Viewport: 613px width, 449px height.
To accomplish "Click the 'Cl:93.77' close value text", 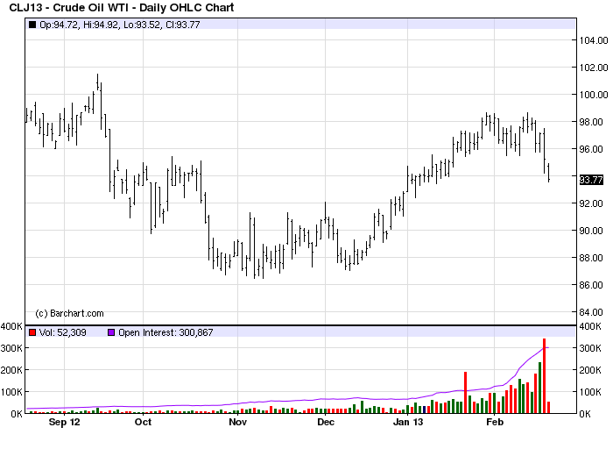I will (x=182, y=25).
